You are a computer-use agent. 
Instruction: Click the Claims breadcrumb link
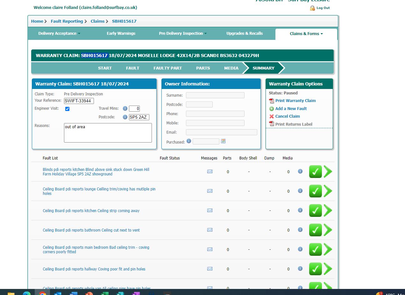click(97, 21)
